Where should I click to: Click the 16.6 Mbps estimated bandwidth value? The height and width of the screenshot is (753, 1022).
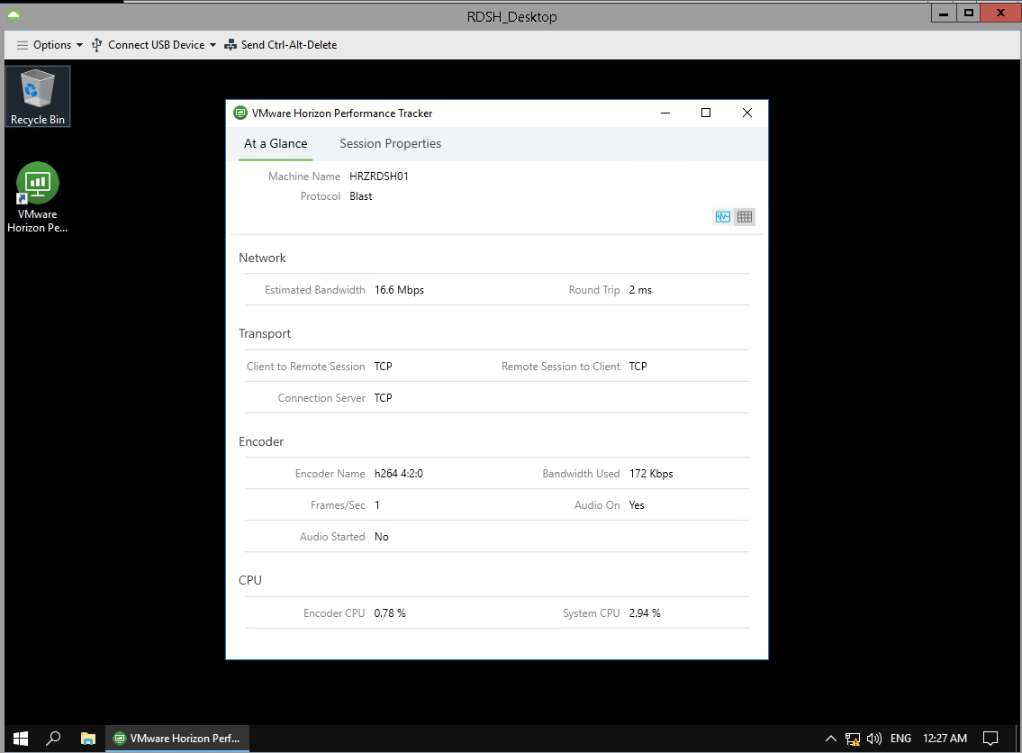399,290
